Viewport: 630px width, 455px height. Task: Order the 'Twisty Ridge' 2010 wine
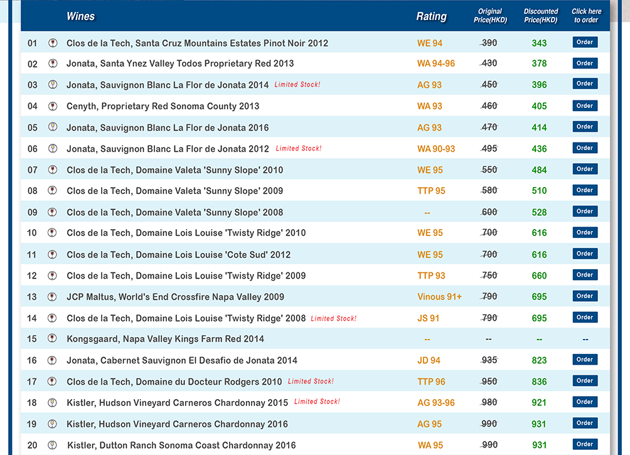point(585,232)
